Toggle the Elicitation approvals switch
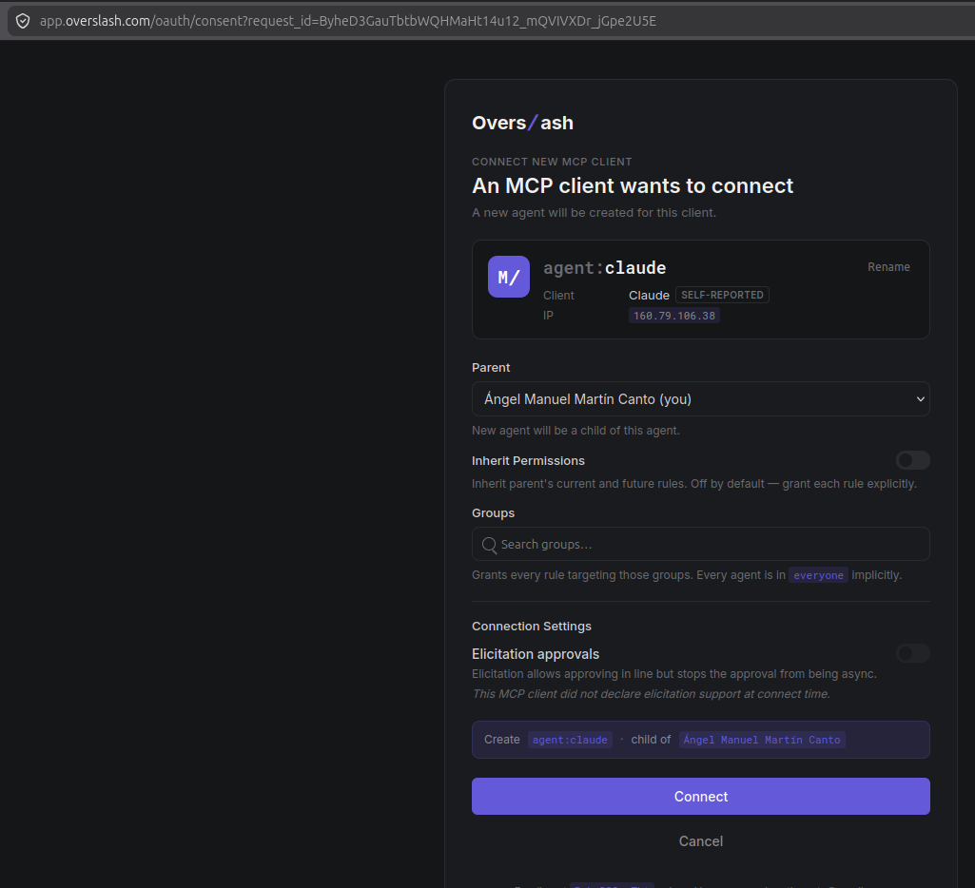The width and height of the screenshot is (975, 888). pos(912,653)
